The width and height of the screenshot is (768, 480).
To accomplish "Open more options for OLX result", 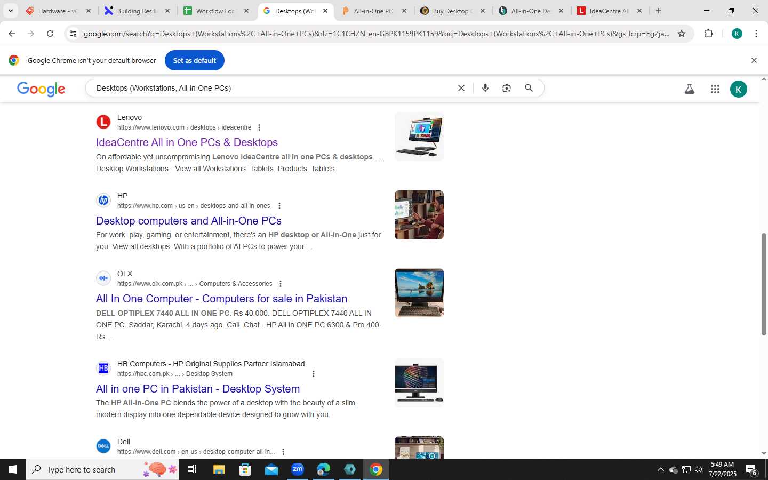I will 281,284.
